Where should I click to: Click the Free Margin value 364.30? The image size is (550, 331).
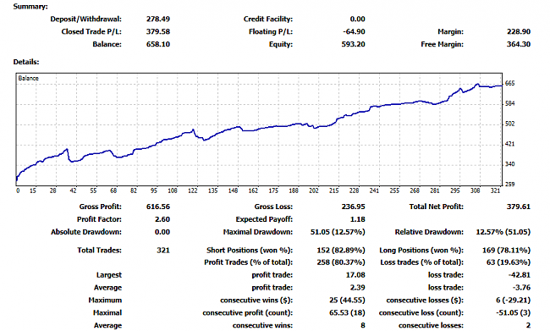click(x=519, y=44)
